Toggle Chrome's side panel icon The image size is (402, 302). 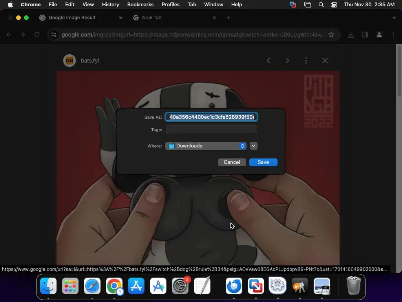tap(365, 35)
